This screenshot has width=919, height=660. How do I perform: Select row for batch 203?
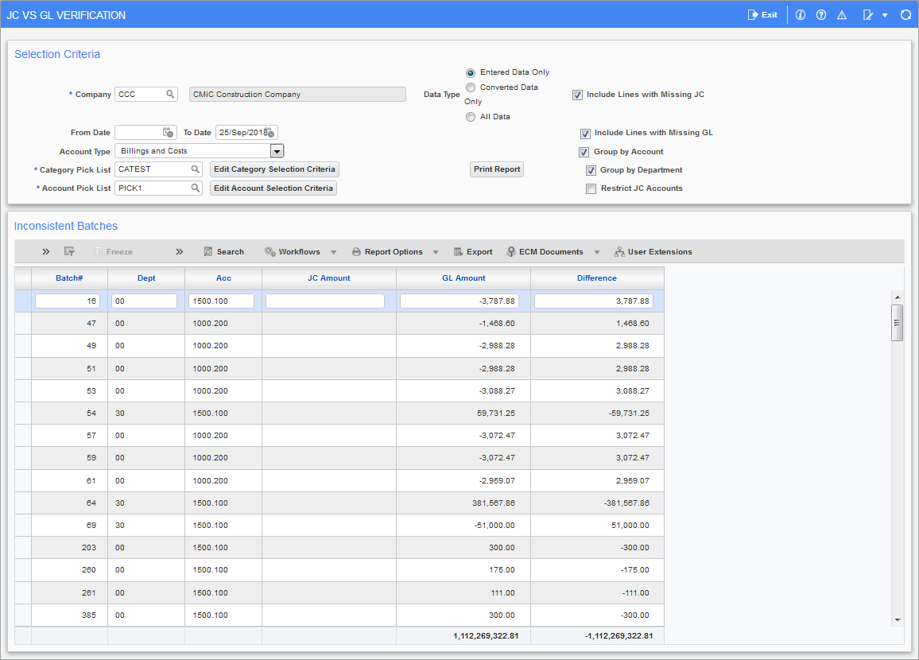coord(339,547)
